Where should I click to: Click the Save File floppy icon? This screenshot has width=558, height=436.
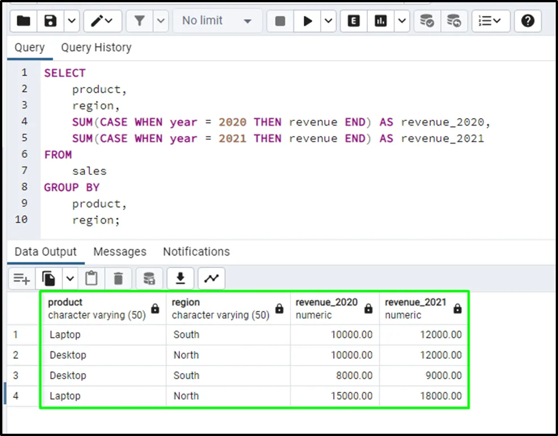(51, 21)
